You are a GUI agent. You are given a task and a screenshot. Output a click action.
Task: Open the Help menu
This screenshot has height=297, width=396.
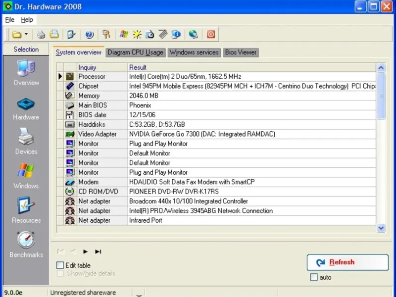tap(27, 20)
